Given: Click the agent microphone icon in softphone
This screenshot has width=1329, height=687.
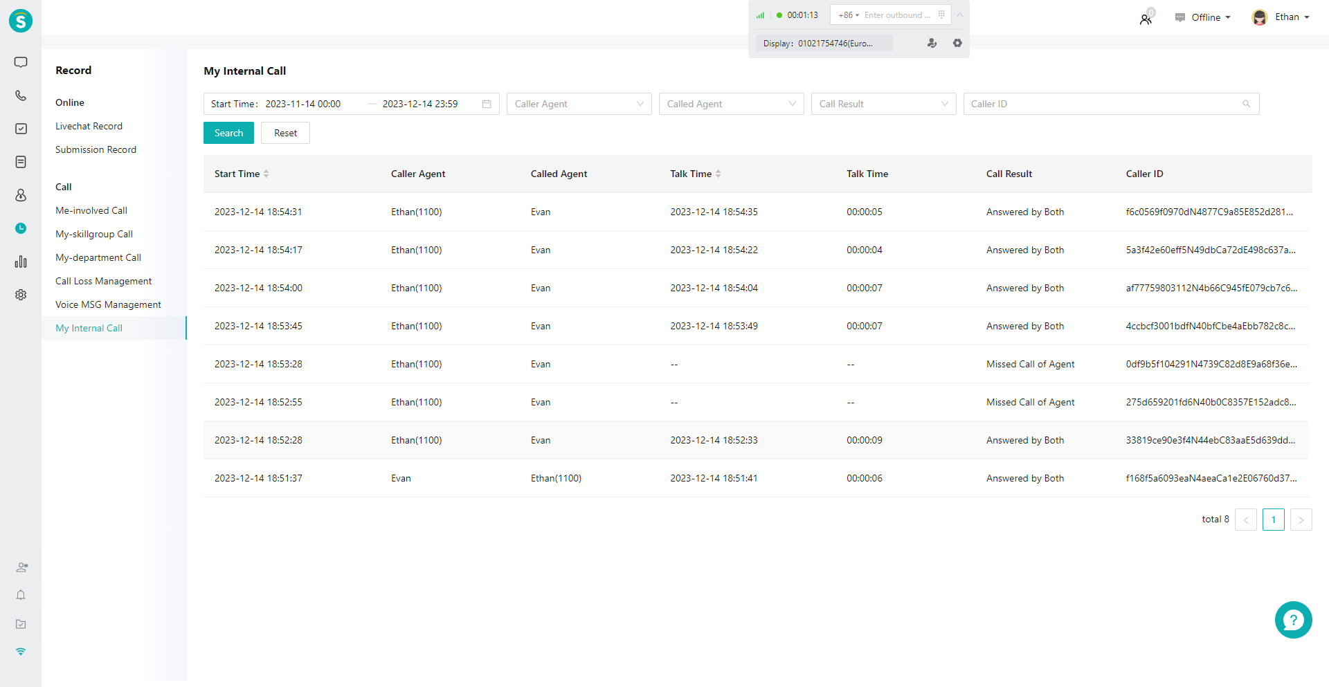Looking at the screenshot, I should (x=932, y=43).
